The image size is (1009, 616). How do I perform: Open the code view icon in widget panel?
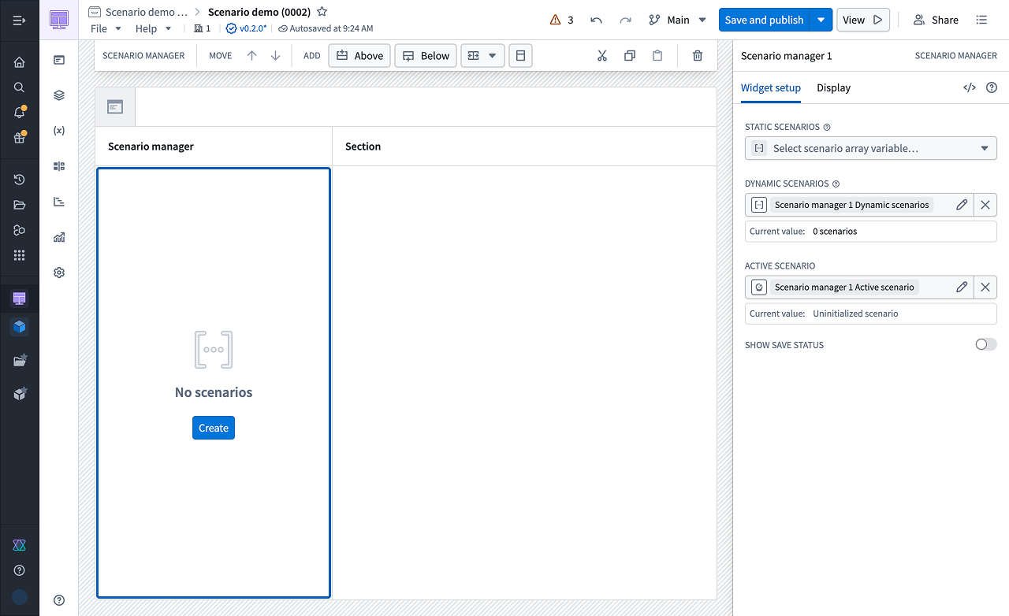970,87
